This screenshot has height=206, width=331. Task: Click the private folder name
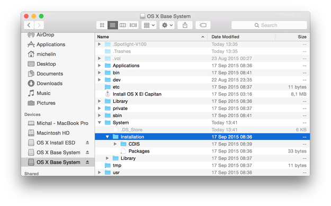[120, 108]
